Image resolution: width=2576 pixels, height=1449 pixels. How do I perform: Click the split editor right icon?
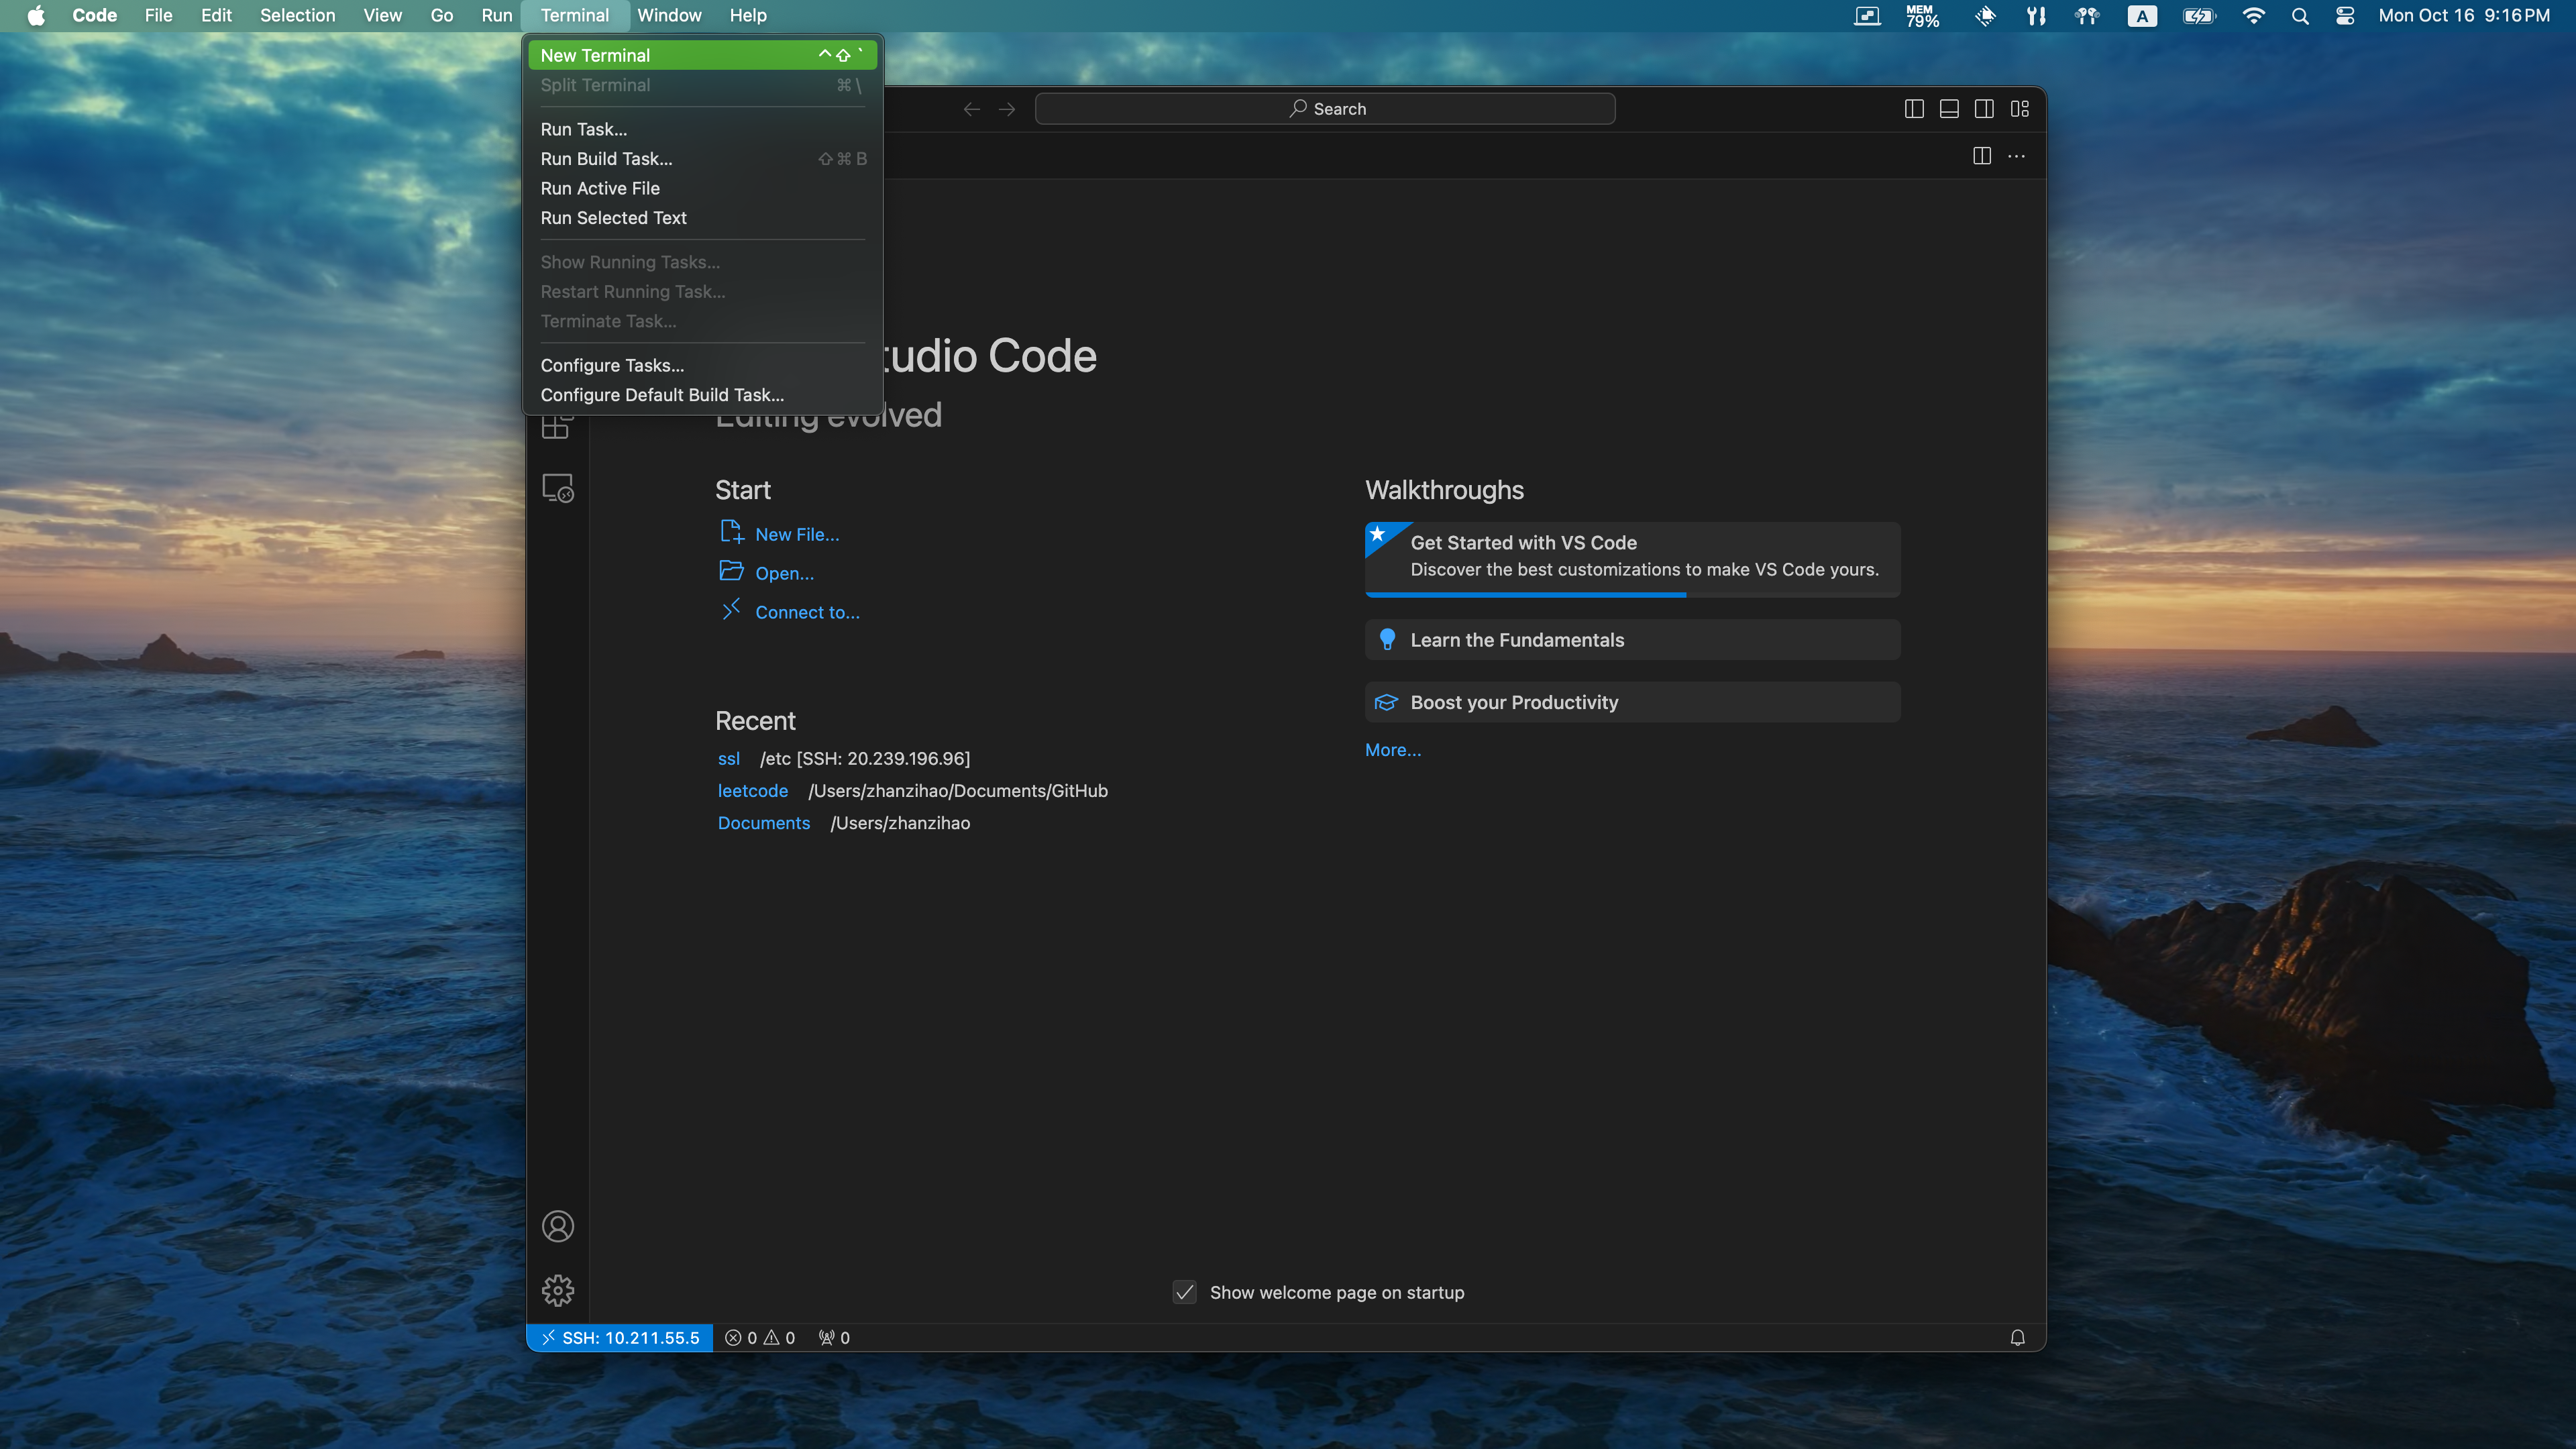(x=1981, y=156)
